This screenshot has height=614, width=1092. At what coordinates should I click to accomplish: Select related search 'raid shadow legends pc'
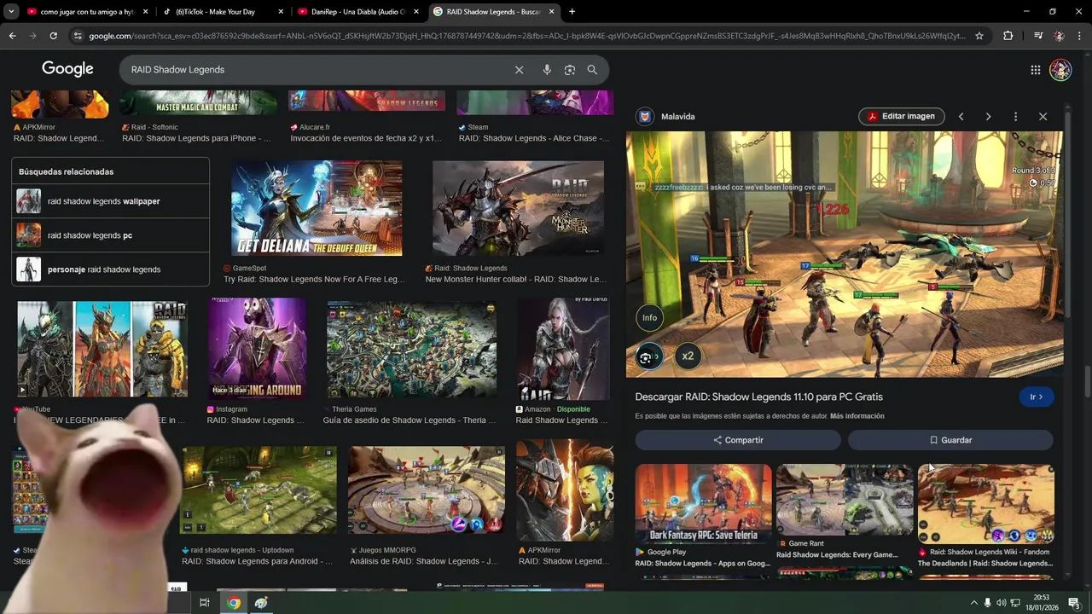(x=110, y=235)
